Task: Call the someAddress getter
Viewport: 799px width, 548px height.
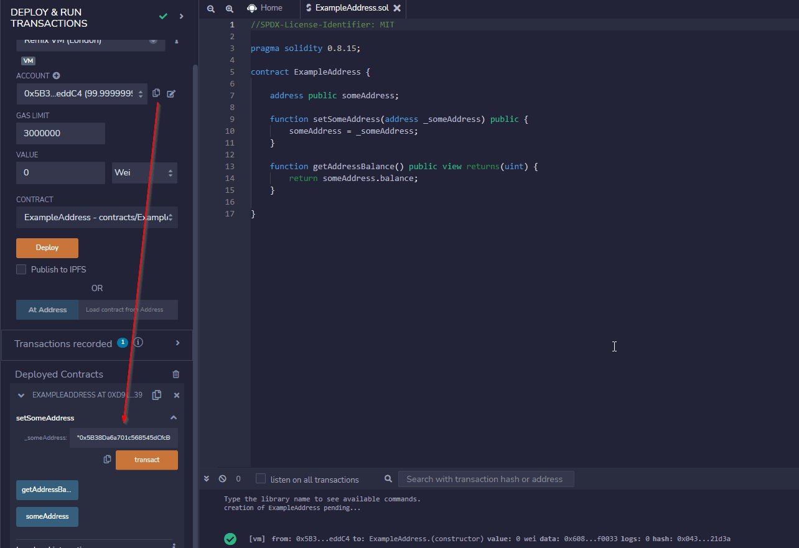Action: point(47,516)
